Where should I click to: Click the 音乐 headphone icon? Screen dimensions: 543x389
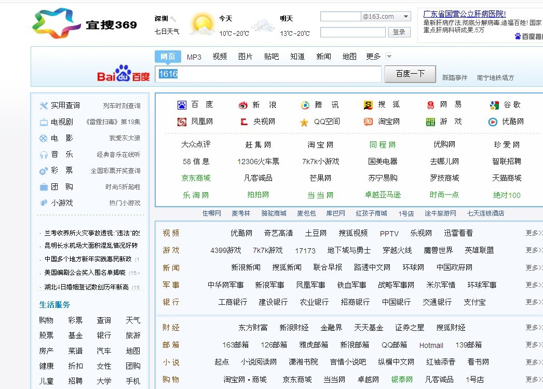(44, 155)
